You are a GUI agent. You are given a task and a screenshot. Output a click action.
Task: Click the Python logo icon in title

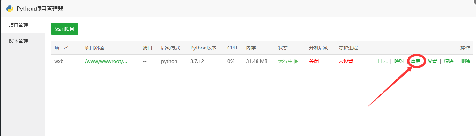click(10, 9)
